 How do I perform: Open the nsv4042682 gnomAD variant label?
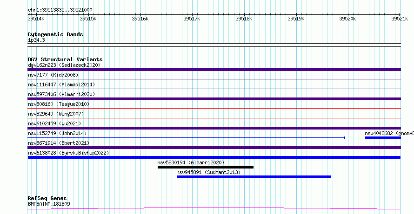(x=389, y=133)
